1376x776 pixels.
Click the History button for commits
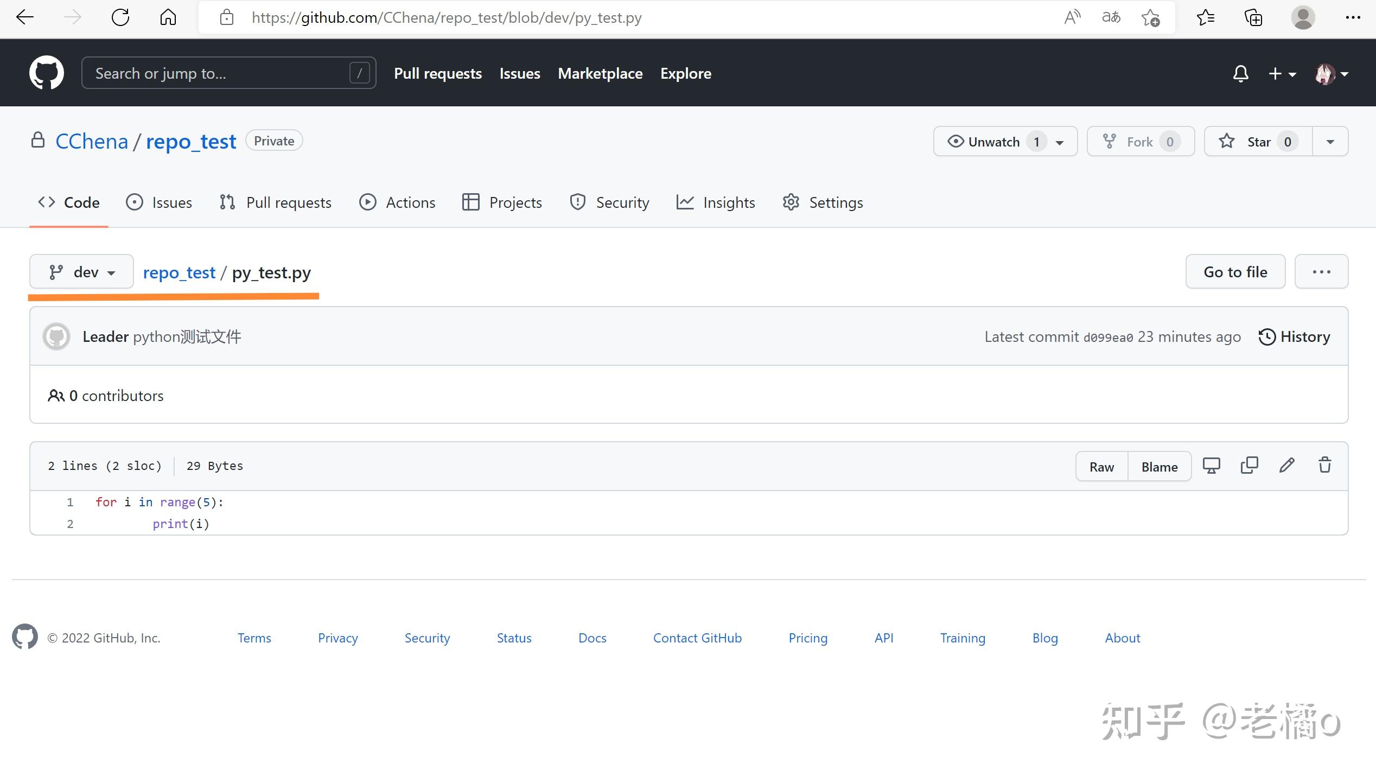[x=1295, y=335]
